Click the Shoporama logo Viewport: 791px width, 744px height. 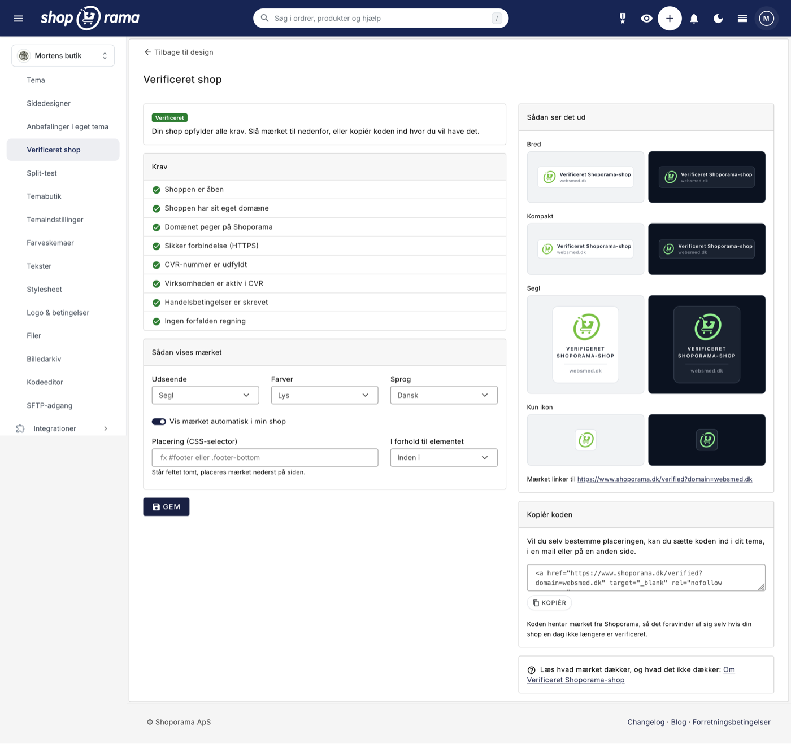point(90,18)
